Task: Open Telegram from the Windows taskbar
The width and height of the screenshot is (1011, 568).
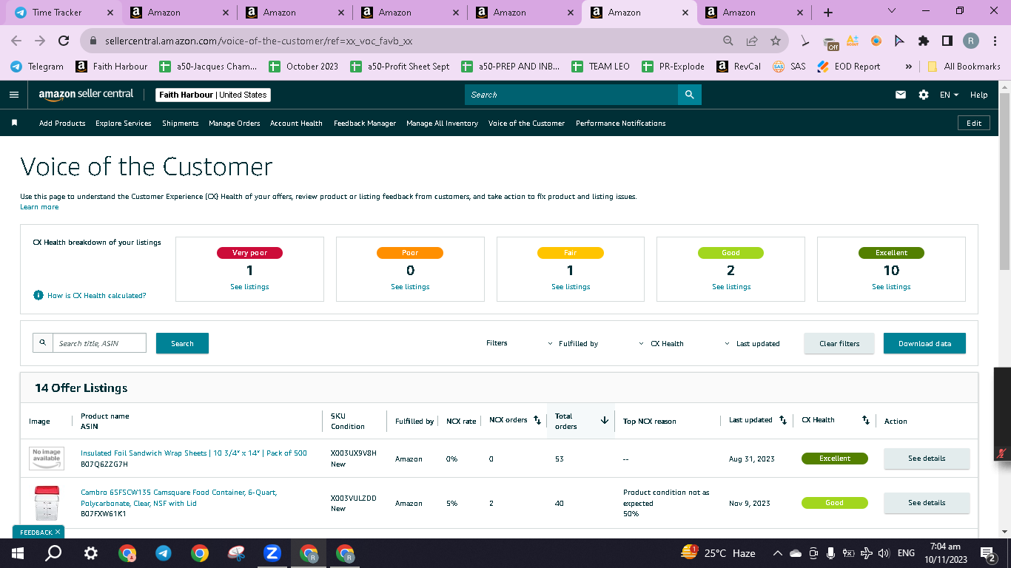Action: pyautogui.click(x=164, y=553)
